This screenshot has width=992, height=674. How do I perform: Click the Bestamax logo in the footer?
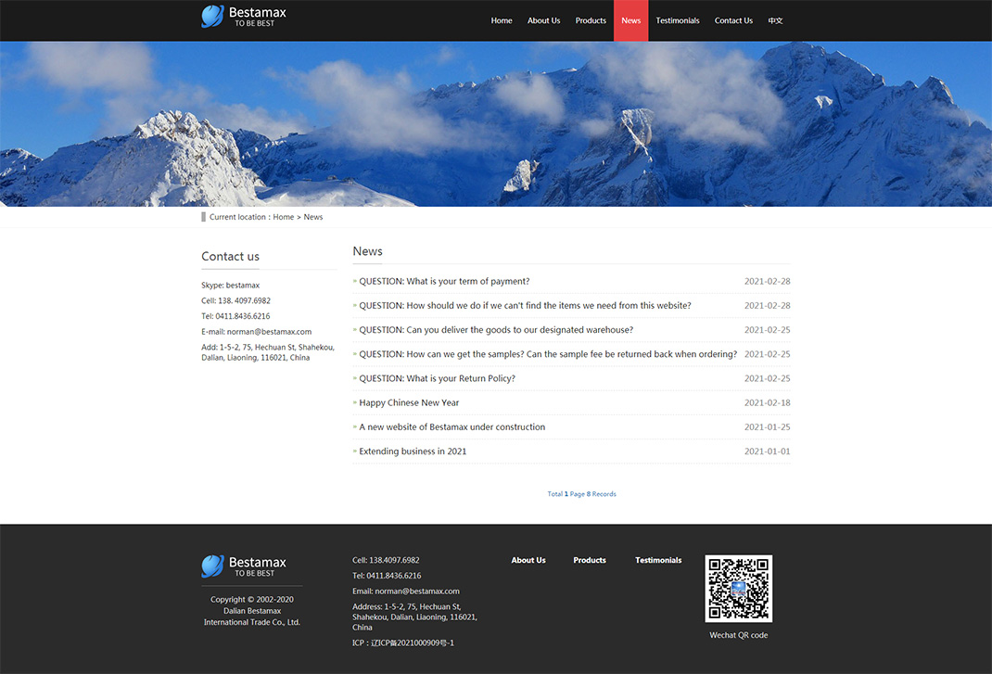244,566
